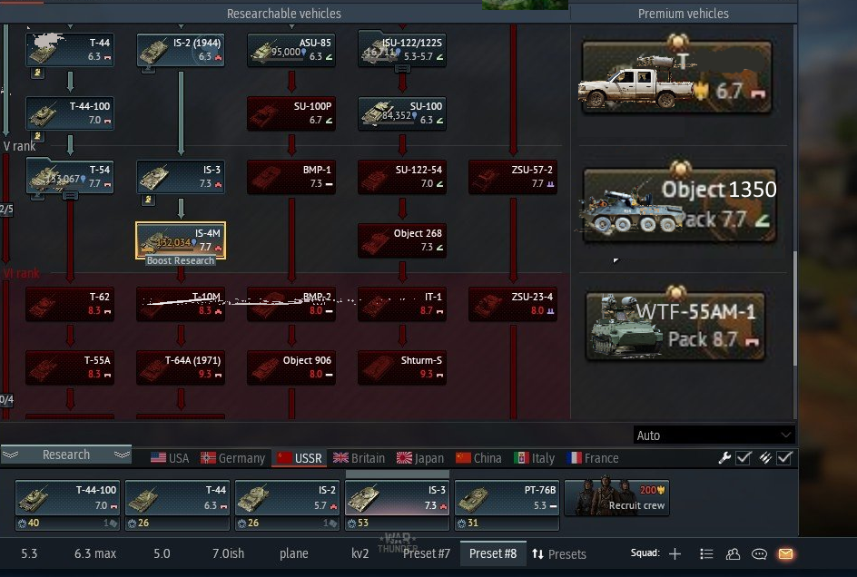The width and height of the screenshot is (857, 577).
Task: Switch to Britain nation tab
Action: 360,458
